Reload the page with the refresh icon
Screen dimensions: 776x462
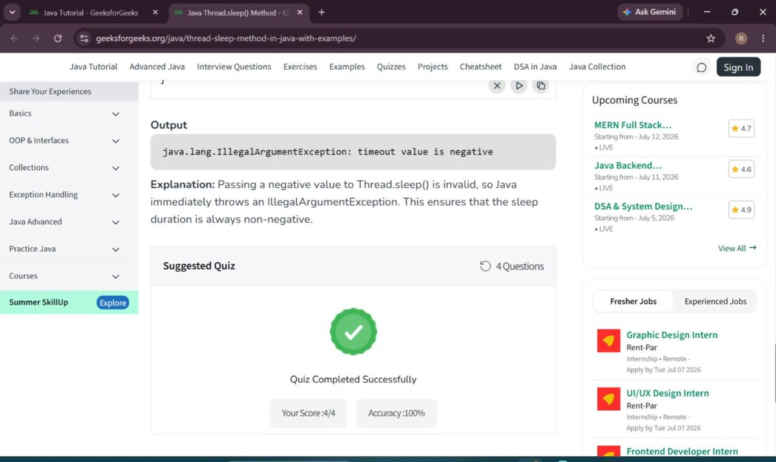point(58,38)
